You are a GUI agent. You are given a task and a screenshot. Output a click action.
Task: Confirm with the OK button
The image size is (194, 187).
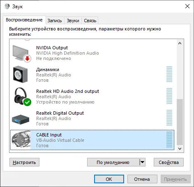tap(109, 179)
